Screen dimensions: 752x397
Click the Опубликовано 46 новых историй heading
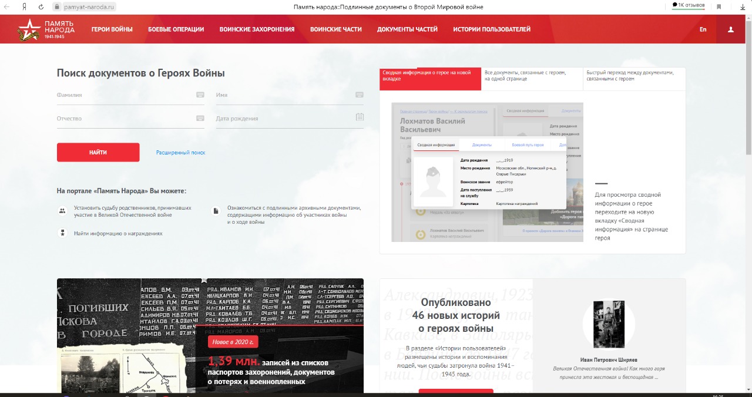(455, 316)
